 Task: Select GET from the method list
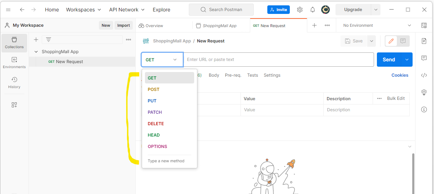pyautogui.click(x=170, y=78)
